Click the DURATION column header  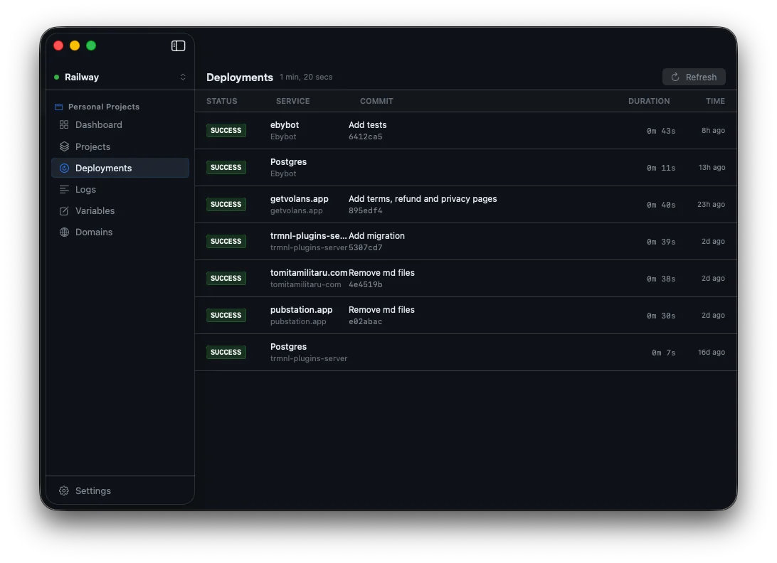(x=649, y=101)
